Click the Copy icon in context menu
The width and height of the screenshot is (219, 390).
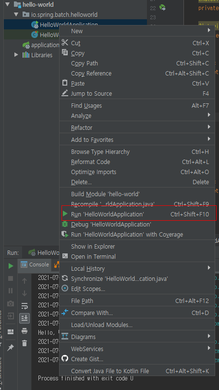coord(65,52)
